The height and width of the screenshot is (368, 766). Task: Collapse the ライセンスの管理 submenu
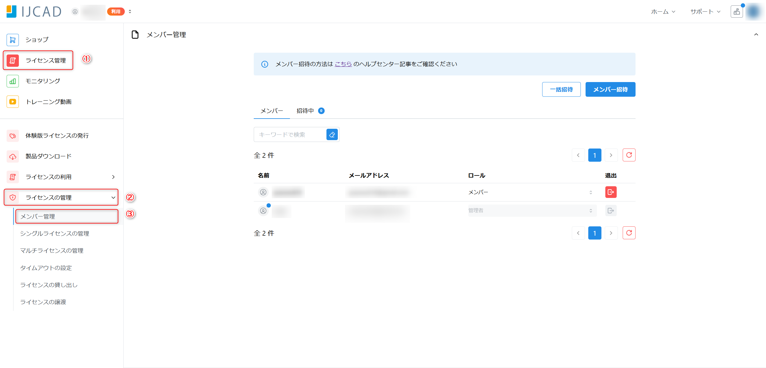click(x=113, y=197)
